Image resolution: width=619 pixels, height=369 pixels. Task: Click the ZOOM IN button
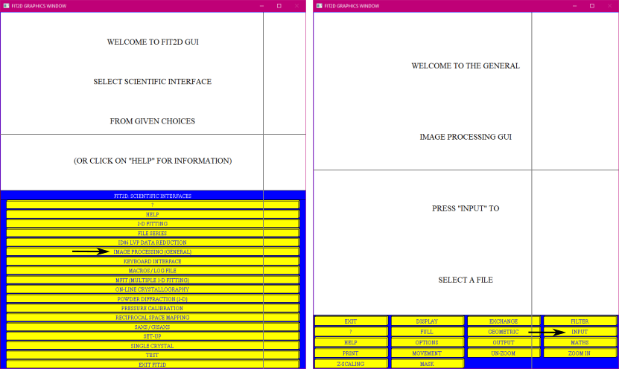pos(580,353)
